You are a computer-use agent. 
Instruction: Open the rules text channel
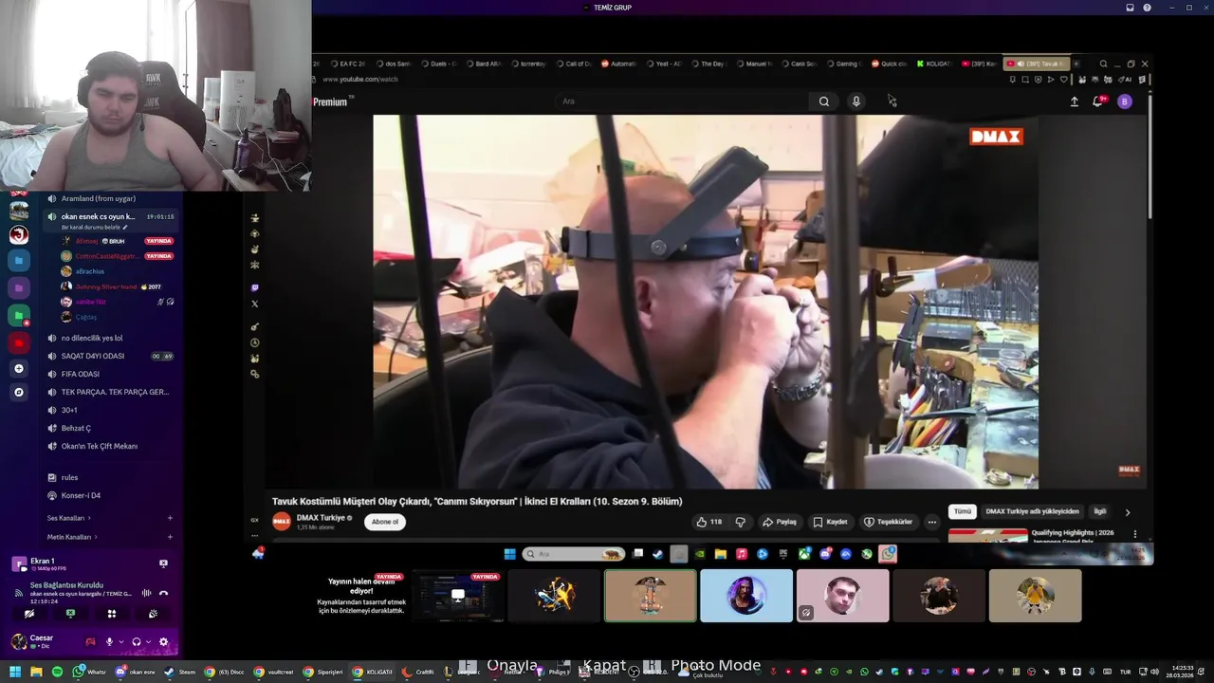(111, 477)
